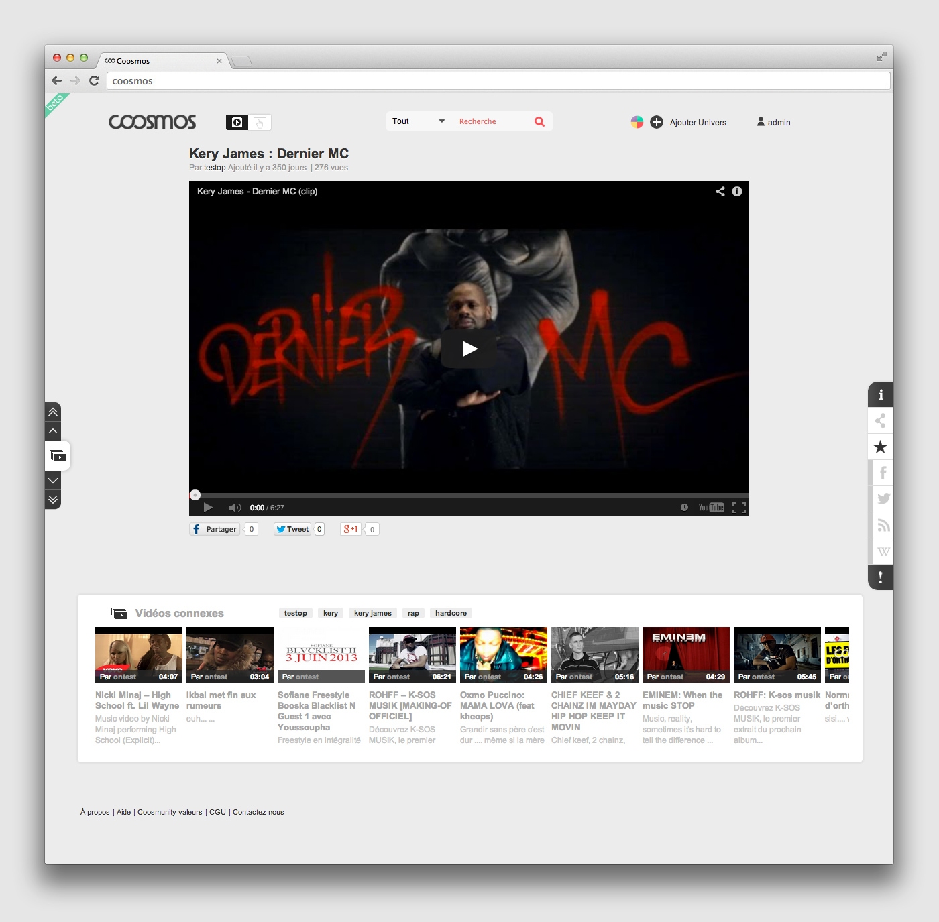Click the multicolor universe circle icon
The width and height of the screenshot is (939, 922).
[637, 122]
